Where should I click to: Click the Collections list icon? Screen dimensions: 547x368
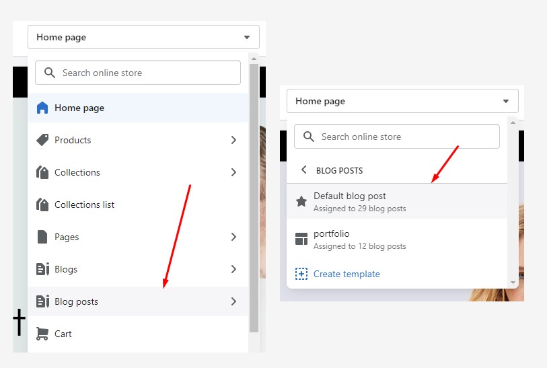point(42,205)
